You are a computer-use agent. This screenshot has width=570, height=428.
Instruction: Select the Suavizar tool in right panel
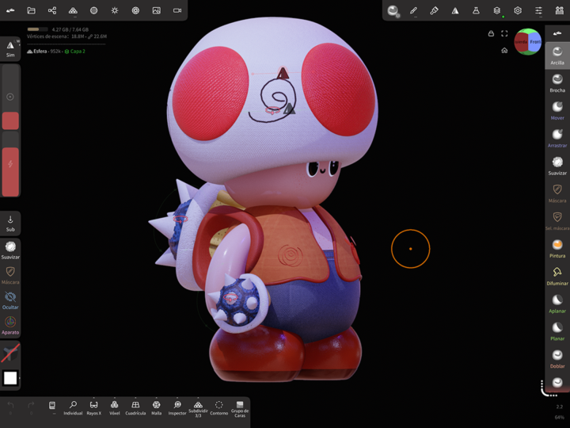click(557, 166)
